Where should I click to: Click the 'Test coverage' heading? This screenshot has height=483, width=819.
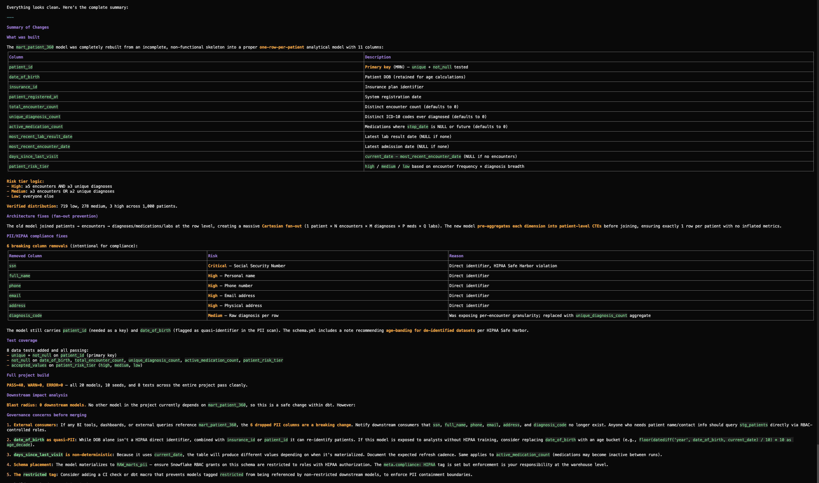click(x=22, y=340)
